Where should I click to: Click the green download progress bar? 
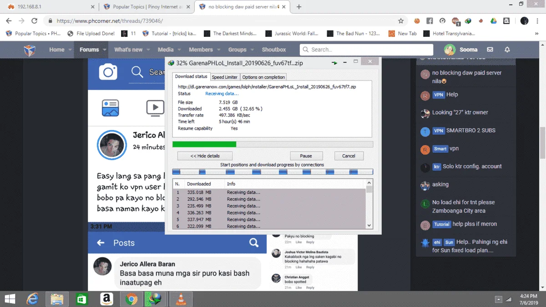click(204, 144)
